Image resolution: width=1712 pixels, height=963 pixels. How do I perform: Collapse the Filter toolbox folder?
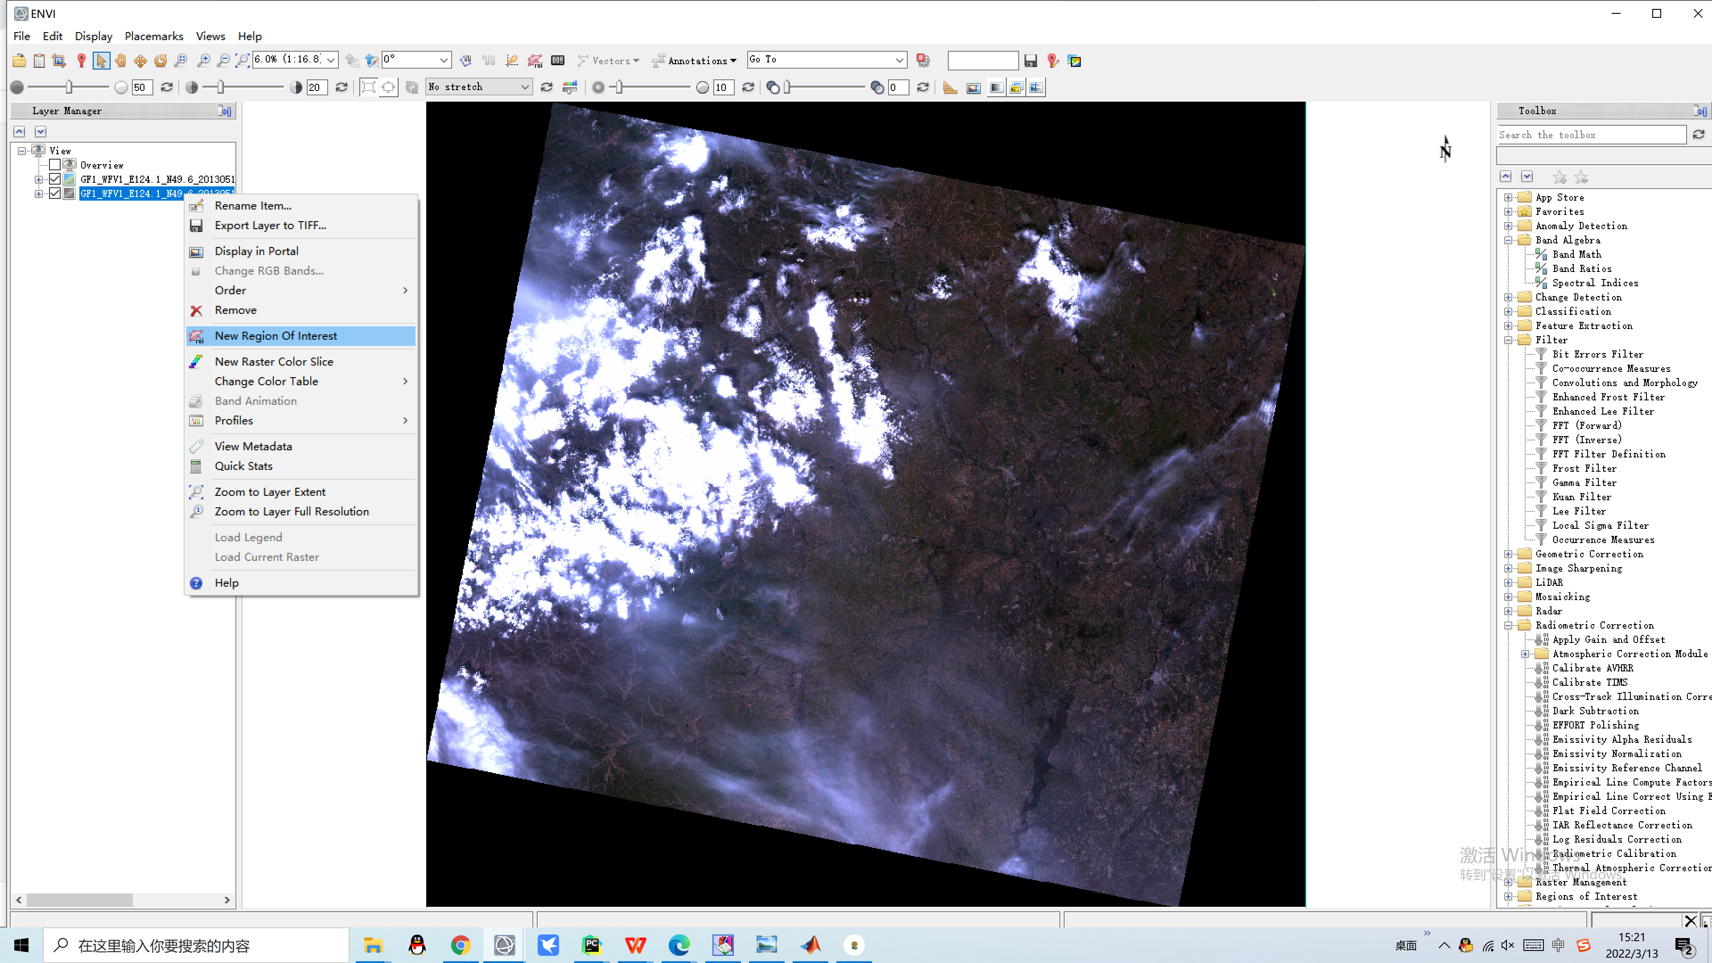pos(1509,340)
